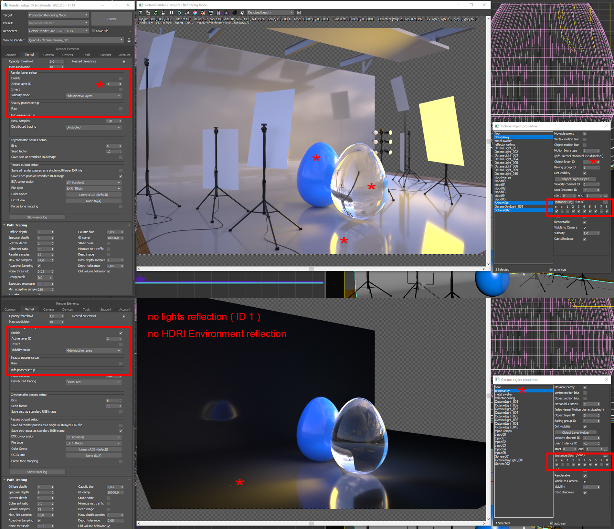This screenshot has width=614, height=529.
Task: Click the viewport horizontal scrollbar thumb
Action: coord(312,269)
